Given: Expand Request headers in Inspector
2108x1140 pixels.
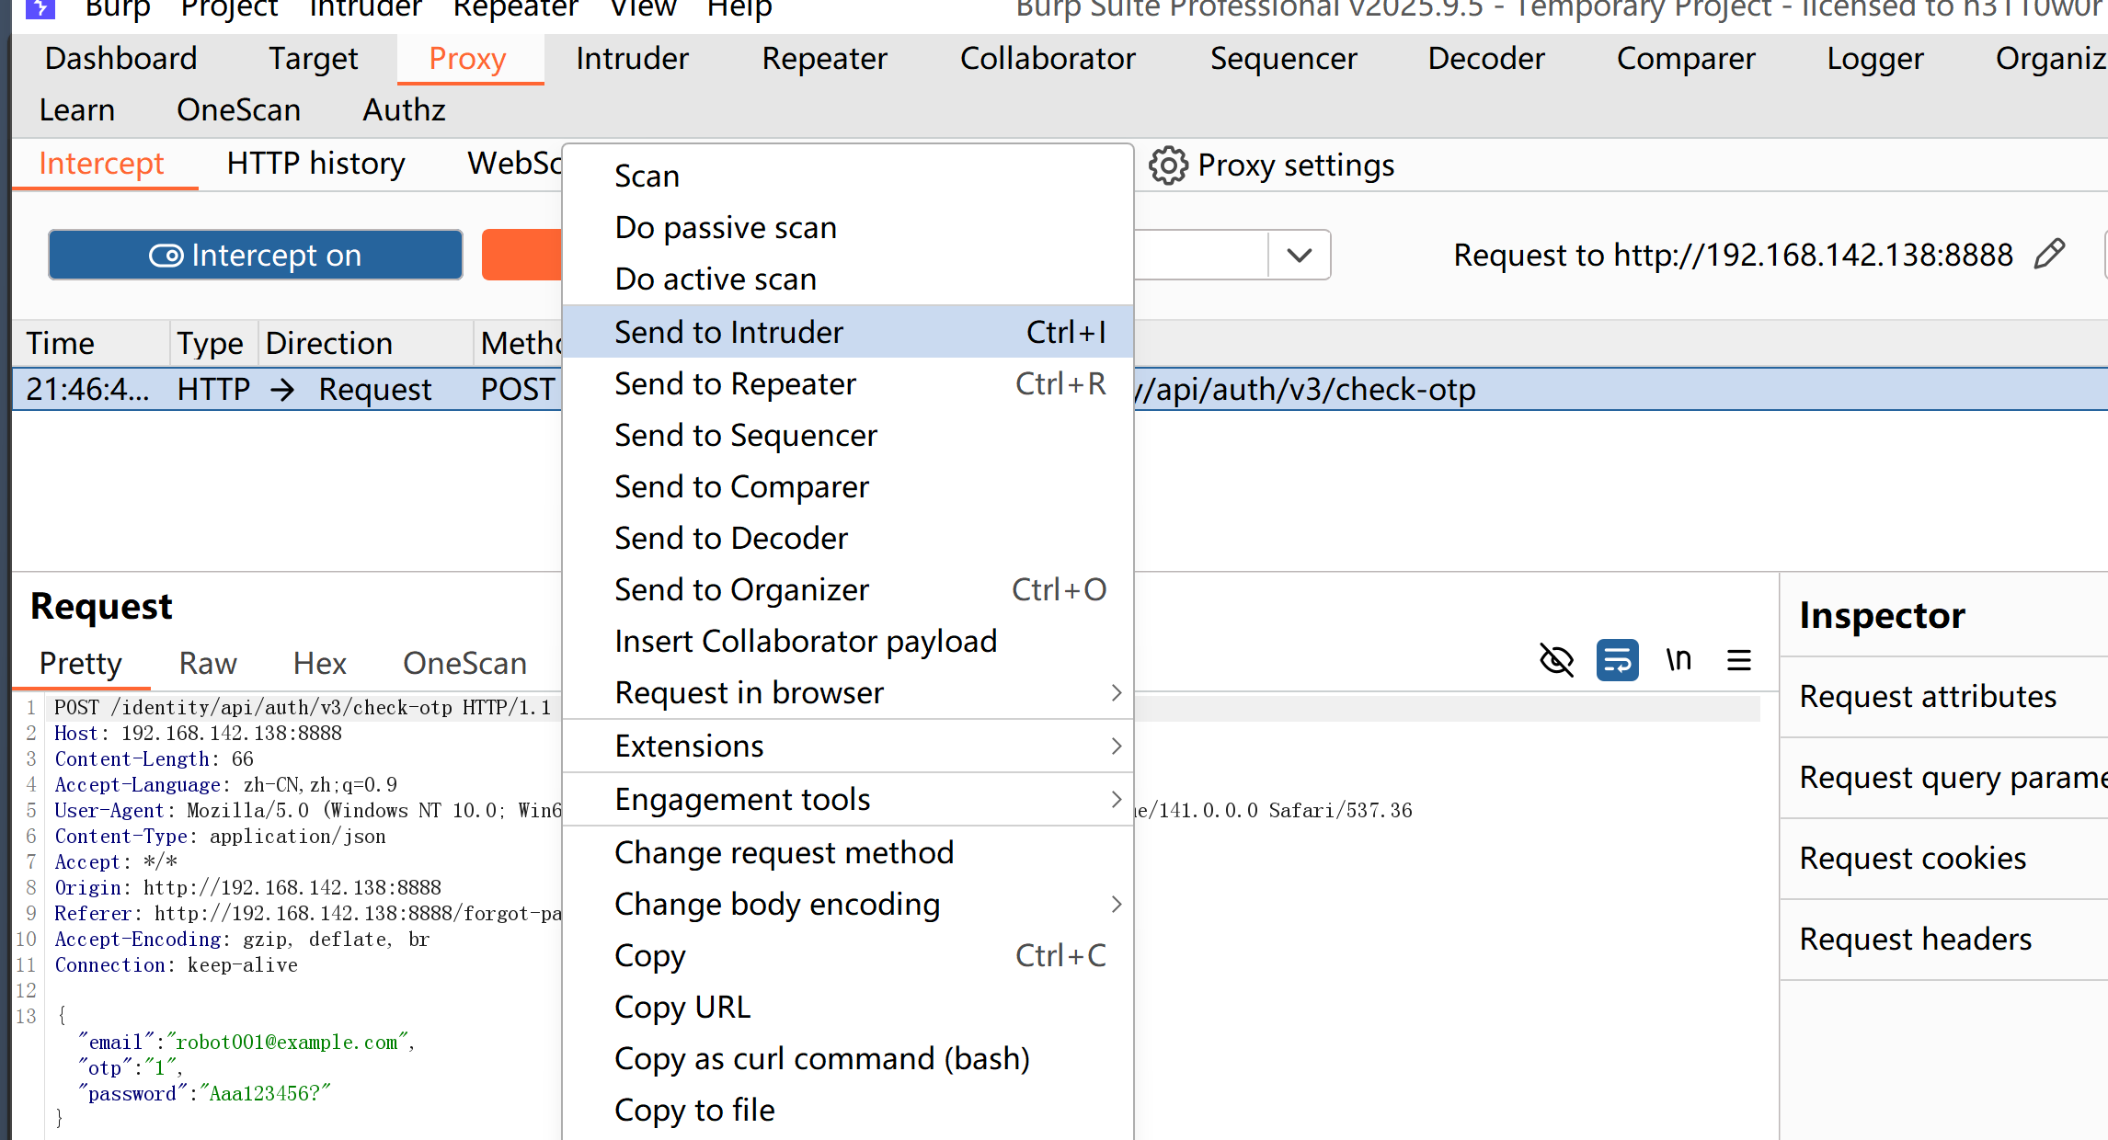Looking at the screenshot, I should [x=1915, y=939].
